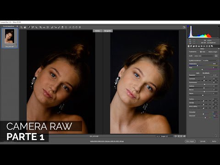This screenshot has width=220, height=165.
Task: Select the White Balance eyedropper tool
Action: [29, 27]
